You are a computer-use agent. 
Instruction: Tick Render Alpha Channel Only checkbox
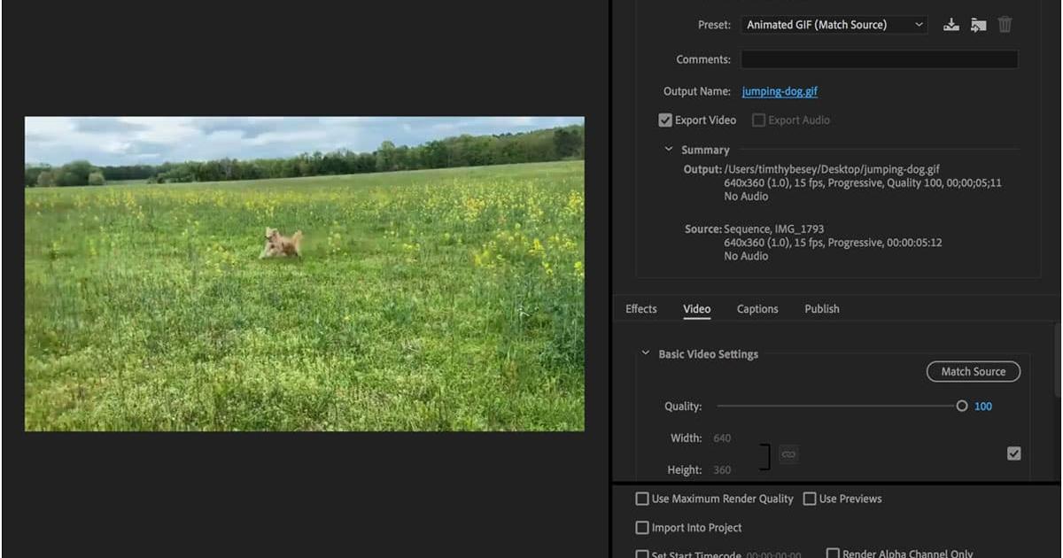833,554
